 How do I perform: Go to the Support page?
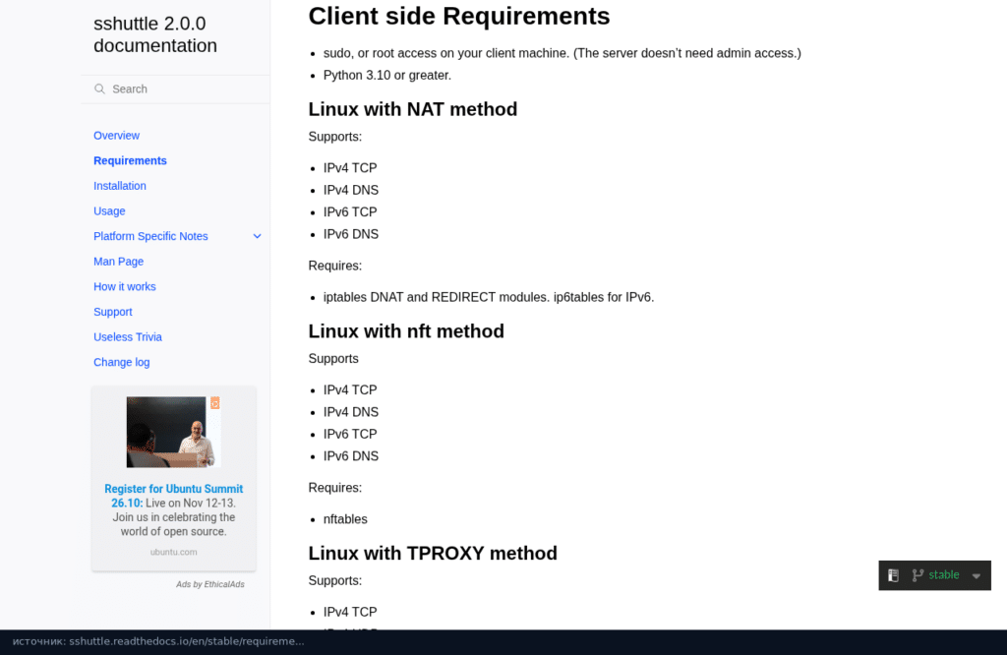pyautogui.click(x=113, y=312)
